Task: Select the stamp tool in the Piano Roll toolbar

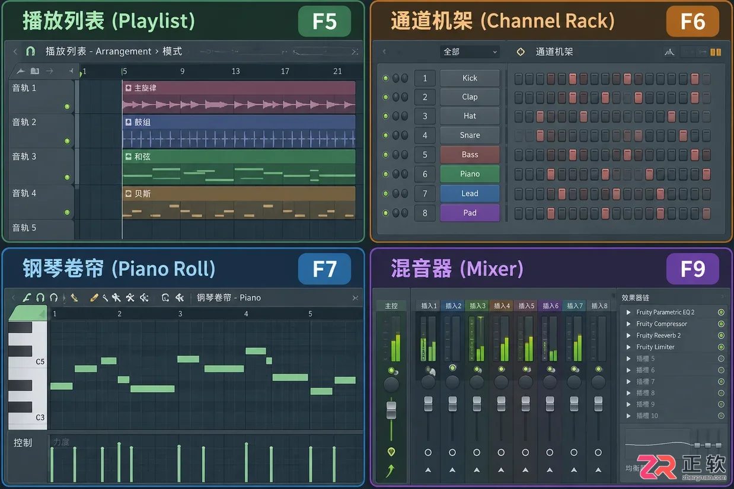Action: click(74, 298)
